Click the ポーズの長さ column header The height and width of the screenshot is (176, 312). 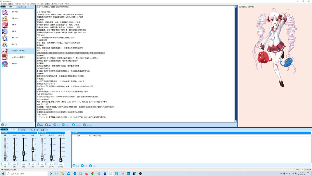point(95,136)
